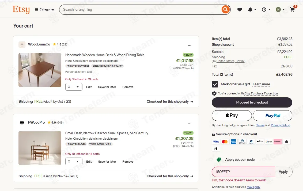
Task: Click Proceed to checkout
Action: coord(252,102)
